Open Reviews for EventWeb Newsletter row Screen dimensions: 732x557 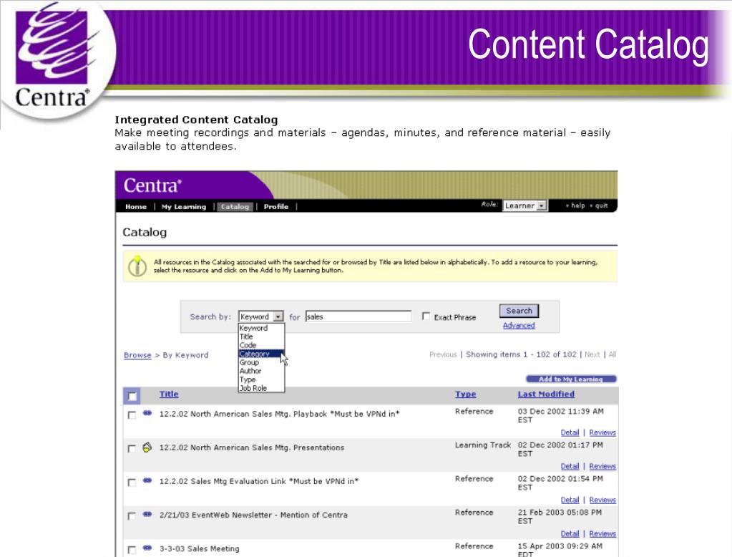(x=602, y=533)
